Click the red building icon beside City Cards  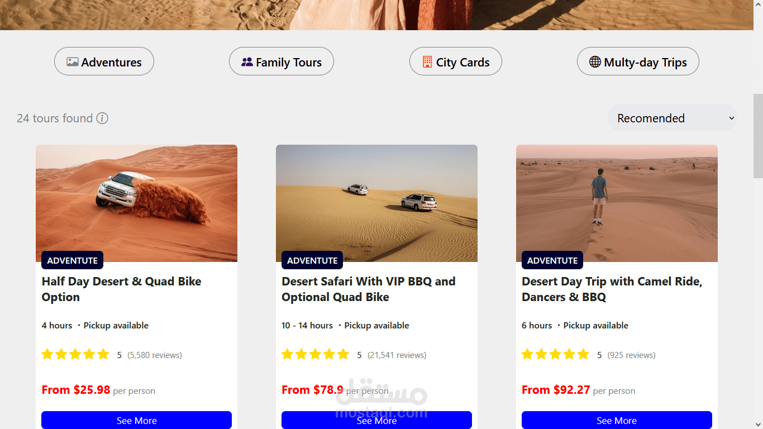pyautogui.click(x=427, y=62)
